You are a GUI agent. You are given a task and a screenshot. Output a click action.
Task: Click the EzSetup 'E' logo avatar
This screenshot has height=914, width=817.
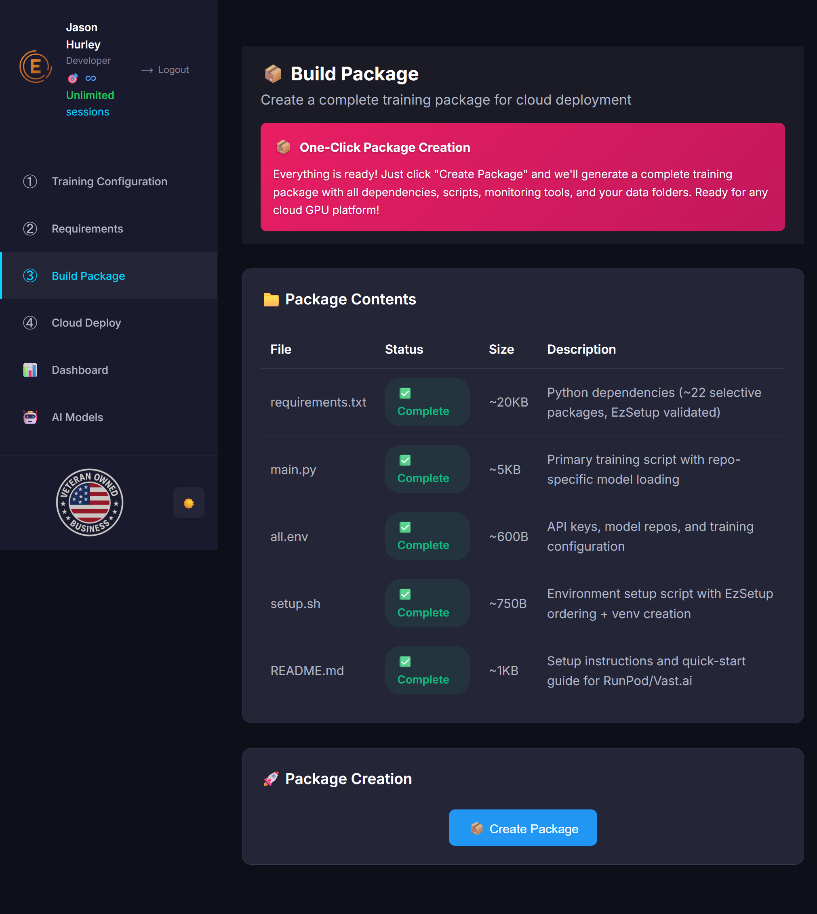[x=36, y=66]
